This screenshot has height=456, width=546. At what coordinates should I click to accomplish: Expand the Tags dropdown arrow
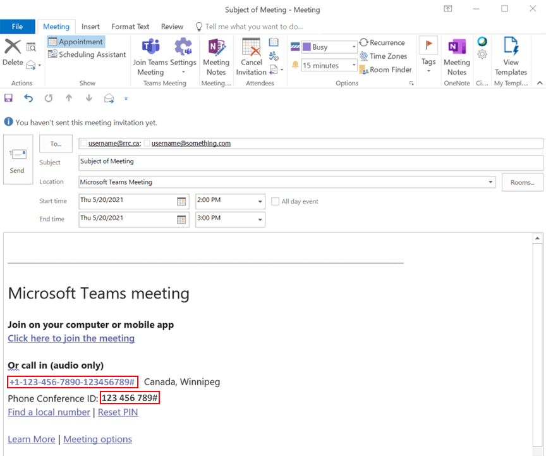click(x=428, y=71)
